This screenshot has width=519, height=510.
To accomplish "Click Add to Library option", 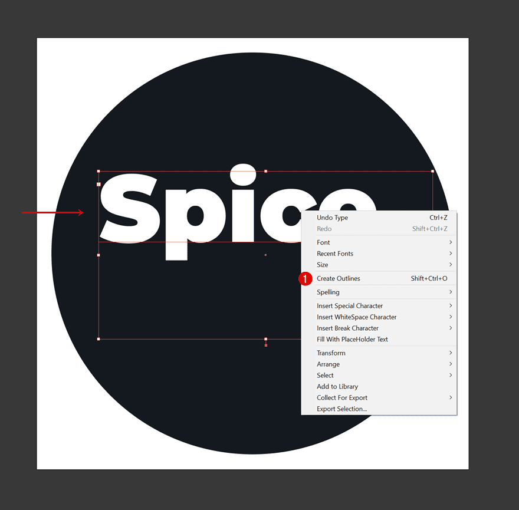I will [337, 386].
